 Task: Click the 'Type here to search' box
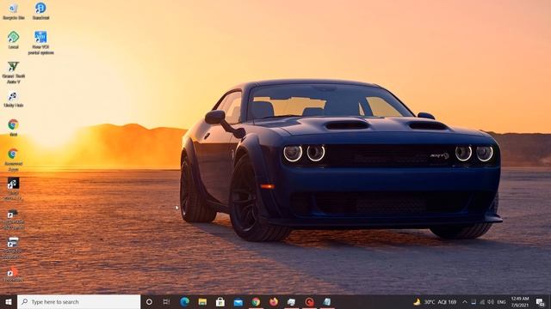coord(78,301)
